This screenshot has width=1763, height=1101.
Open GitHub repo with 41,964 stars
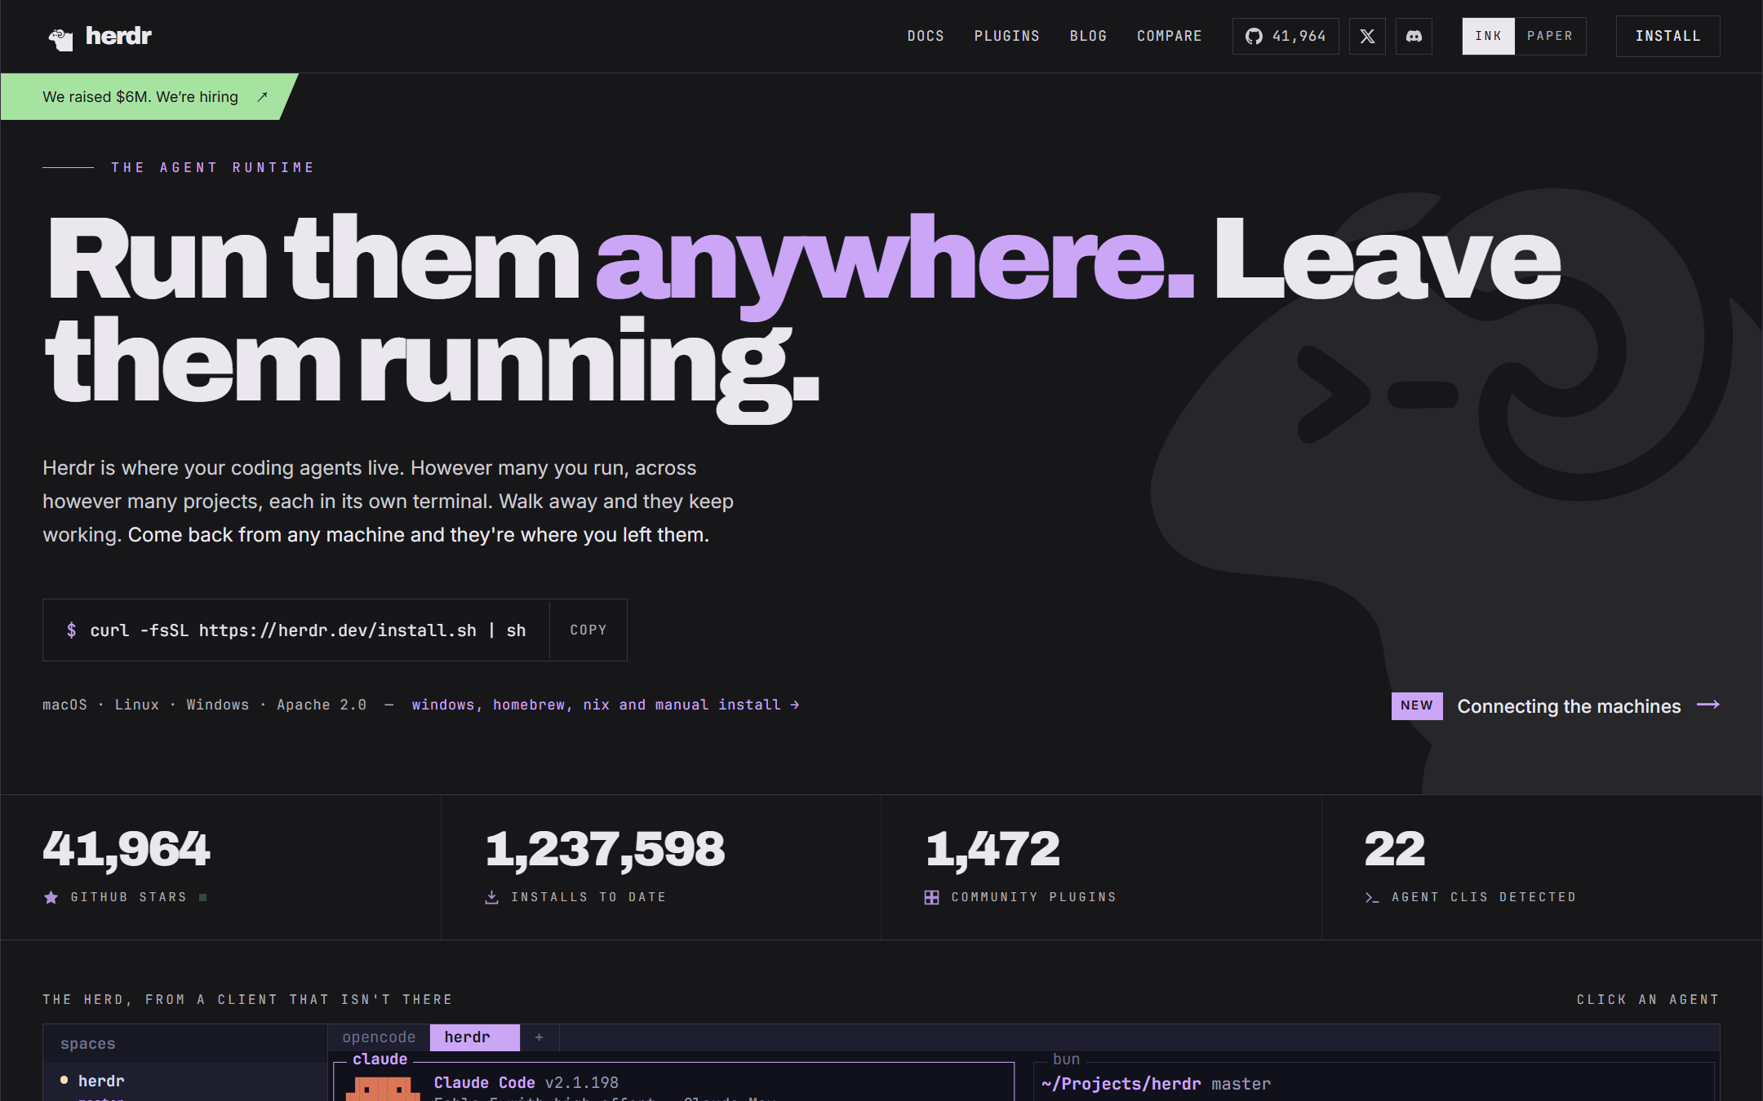coord(1286,36)
